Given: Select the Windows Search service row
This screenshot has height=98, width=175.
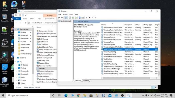Looking at the screenshot, I should [x=129, y=37].
